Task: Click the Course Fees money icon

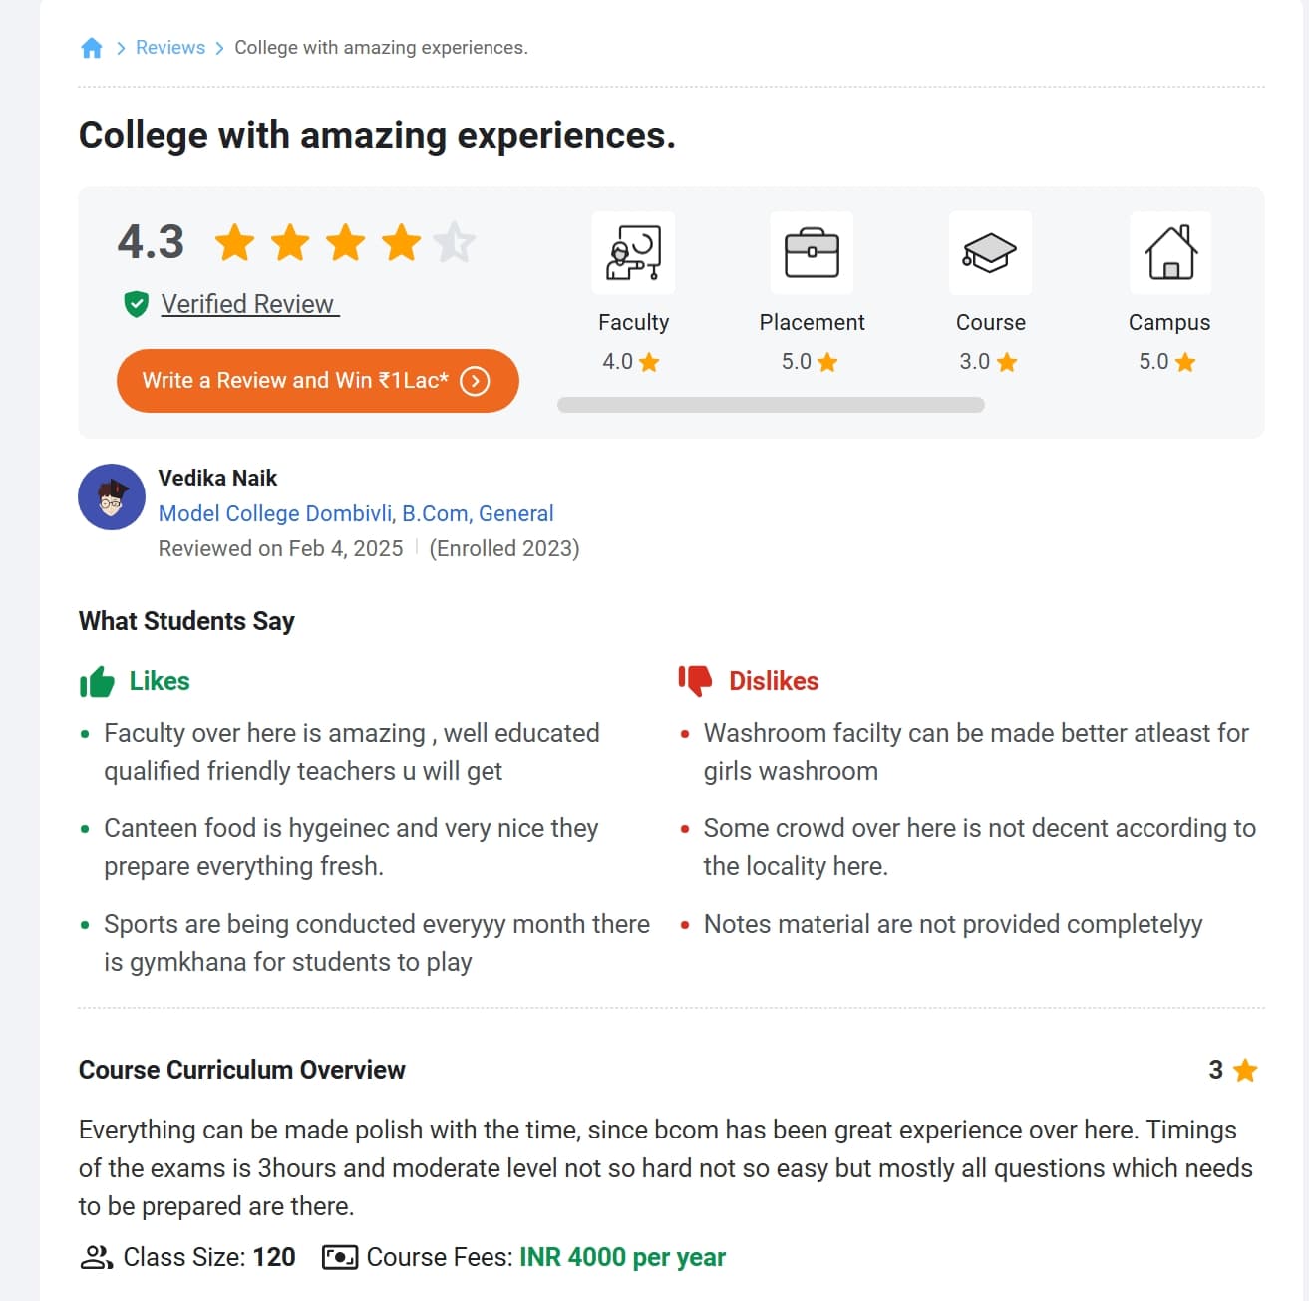Action: pyautogui.click(x=340, y=1257)
